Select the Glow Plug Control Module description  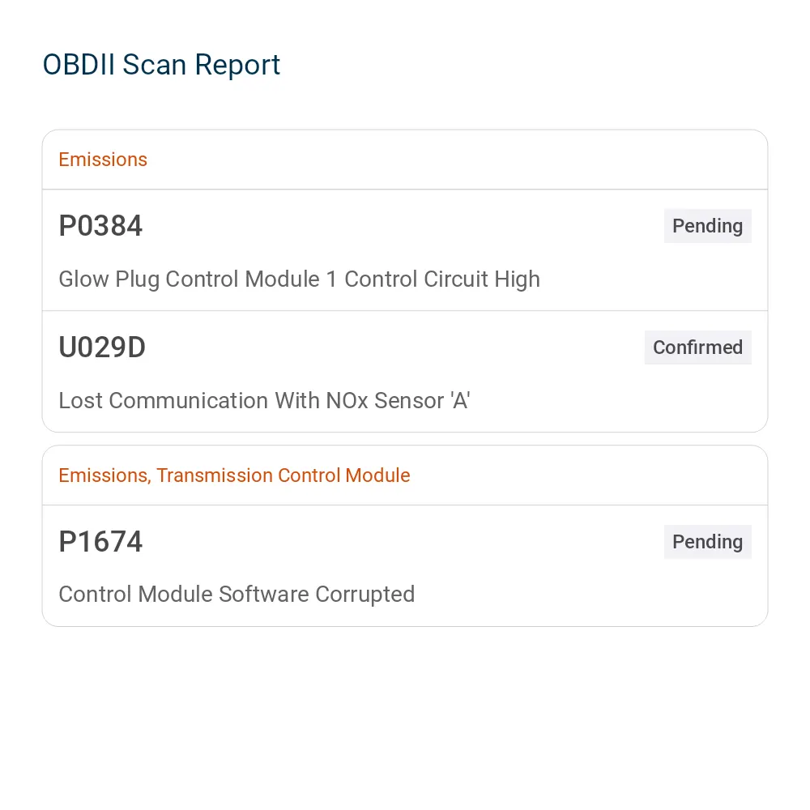coord(299,279)
